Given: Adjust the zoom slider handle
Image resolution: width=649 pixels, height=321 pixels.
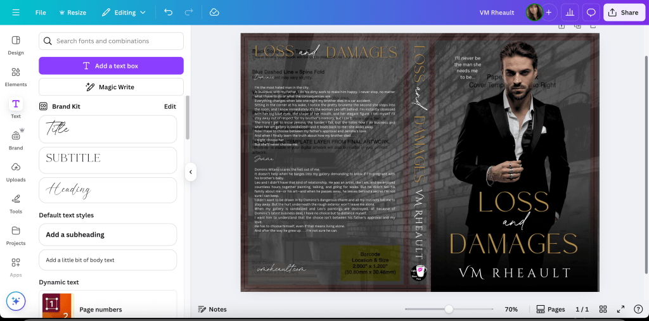Looking at the screenshot, I should pyautogui.click(x=449, y=309).
